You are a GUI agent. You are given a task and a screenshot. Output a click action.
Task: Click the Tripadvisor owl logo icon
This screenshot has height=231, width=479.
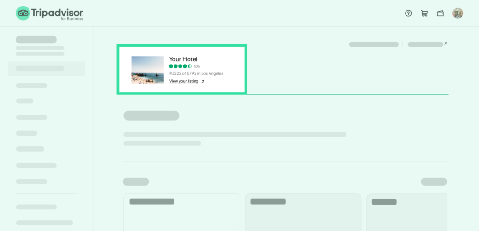(23, 13)
